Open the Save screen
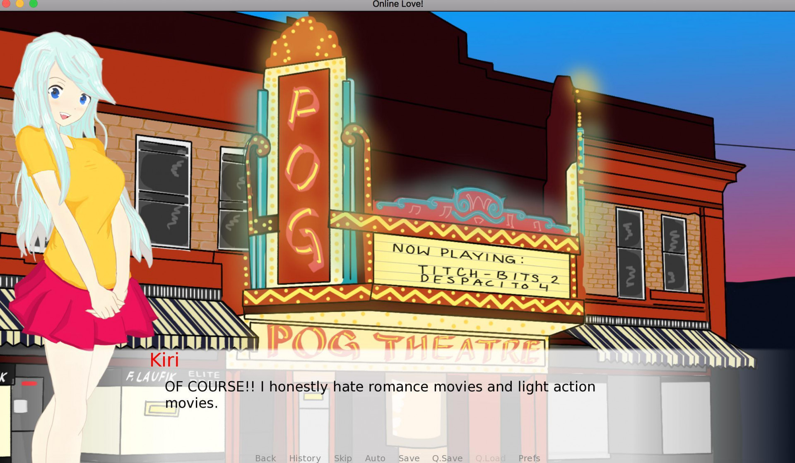This screenshot has width=795, height=463. tap(409, 458)
